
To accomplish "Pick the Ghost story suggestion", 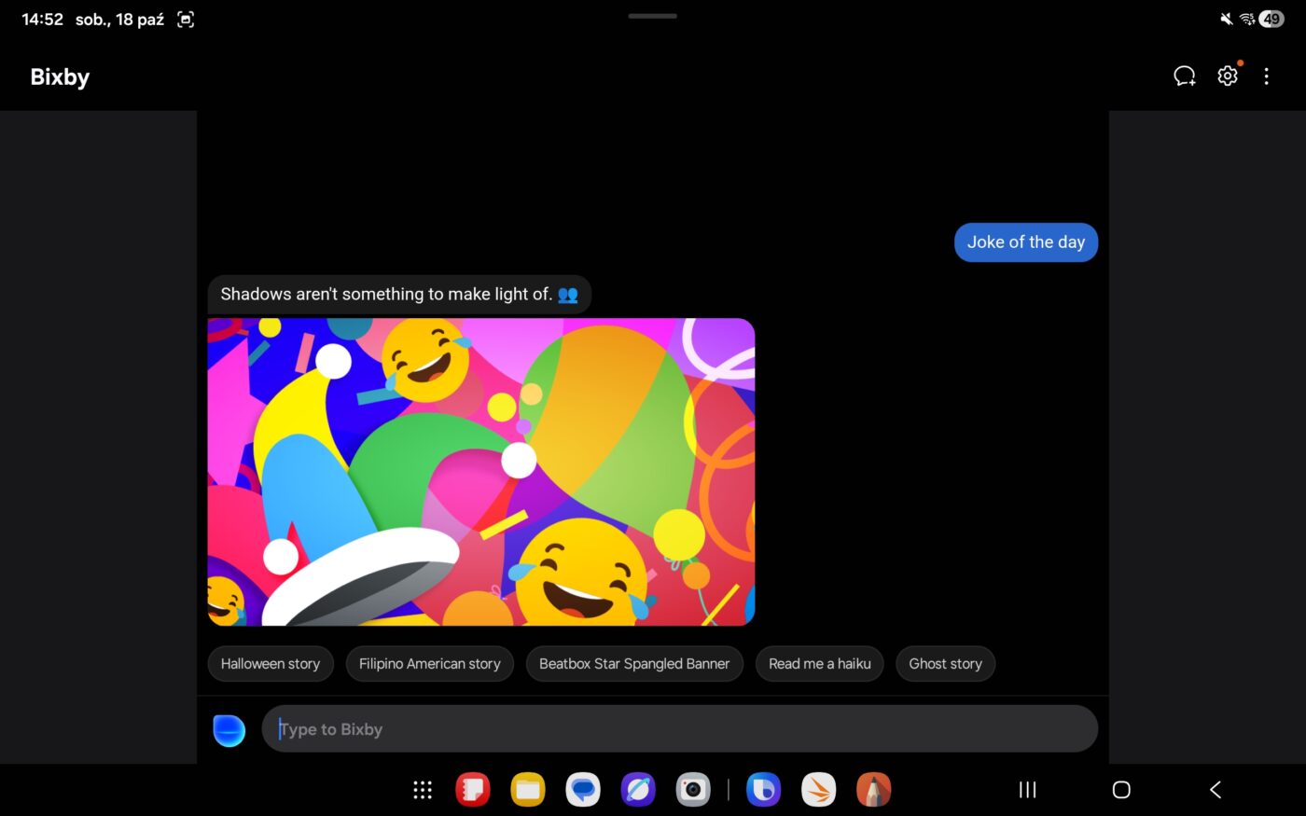I will pyautogui.click(x=945, y=664).
